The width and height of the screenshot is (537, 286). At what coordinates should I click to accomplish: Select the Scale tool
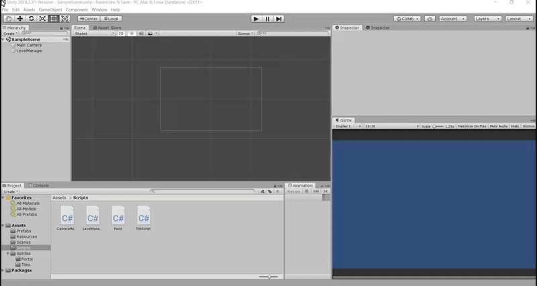(42, 19)
